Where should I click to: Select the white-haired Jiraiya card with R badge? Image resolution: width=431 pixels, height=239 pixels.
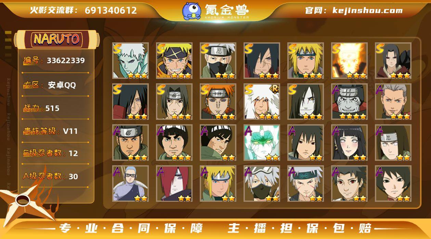pyautogui.click(x=262, y=101)
